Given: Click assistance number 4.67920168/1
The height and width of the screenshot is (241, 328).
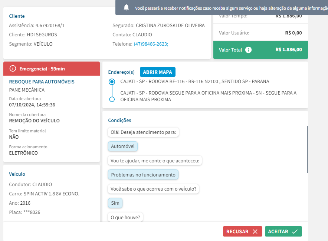Looking at the screenshot, I should click(x=50, y=26).
